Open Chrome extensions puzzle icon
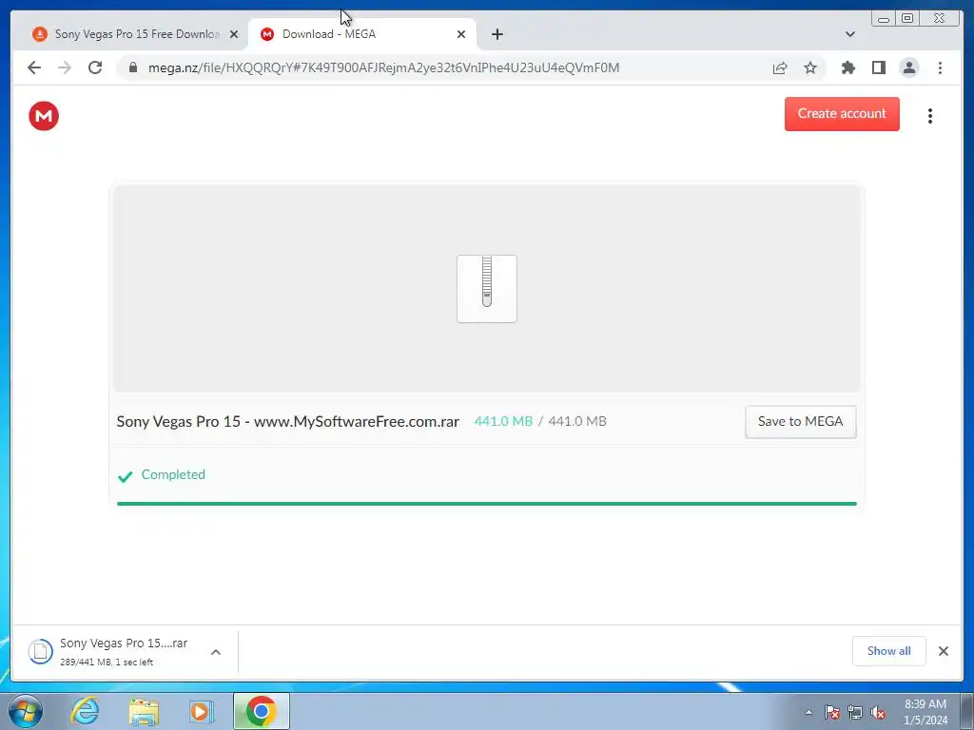 coord(847,67)
